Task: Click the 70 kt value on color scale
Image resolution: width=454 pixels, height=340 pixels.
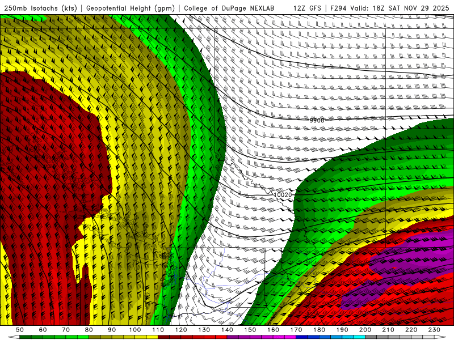Action: tap(66, 330)
